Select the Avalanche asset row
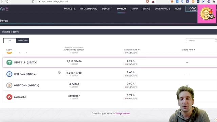Screen dimensions: 217x122 pyautogui.click(x=110, y=97)
